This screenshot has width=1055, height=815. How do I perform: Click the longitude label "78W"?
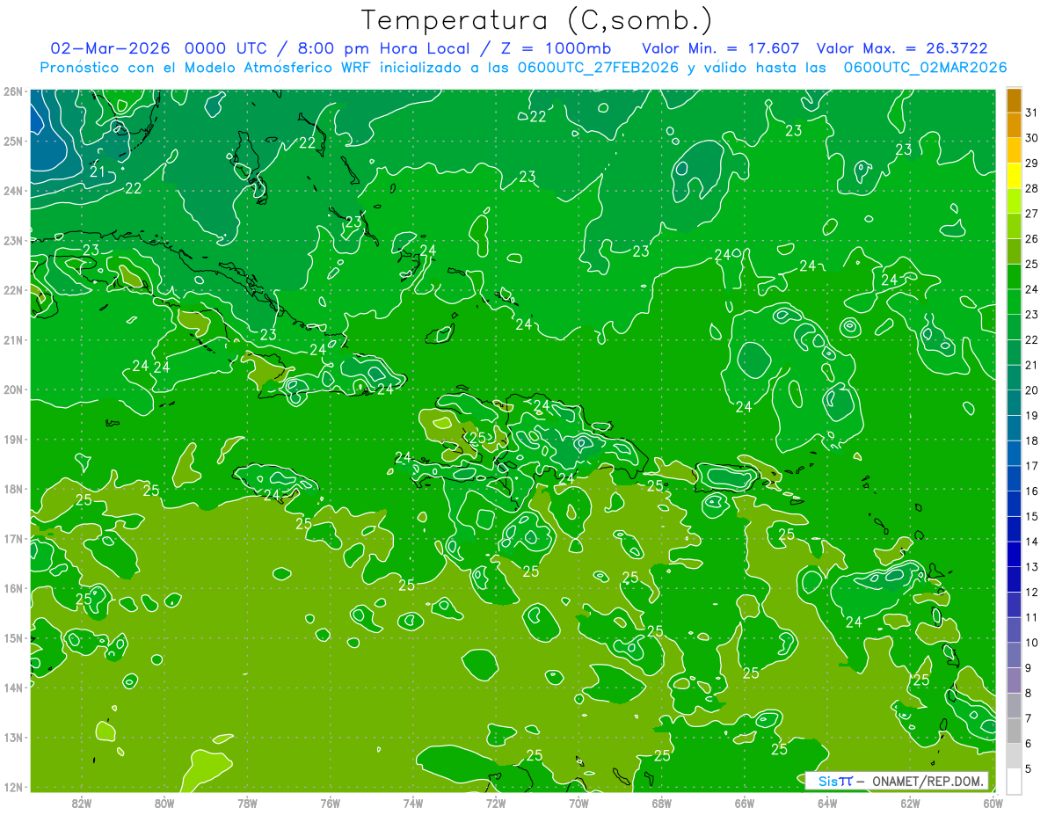click(247, 803)
